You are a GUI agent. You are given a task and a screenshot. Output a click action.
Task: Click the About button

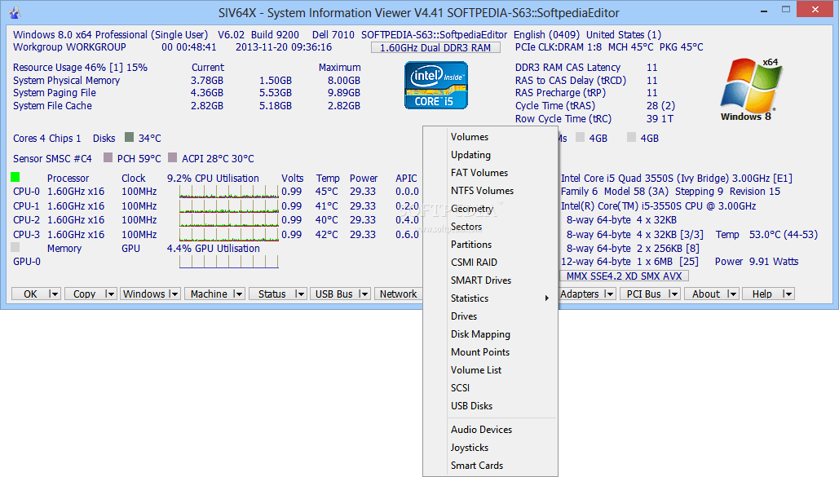[706, 294]
